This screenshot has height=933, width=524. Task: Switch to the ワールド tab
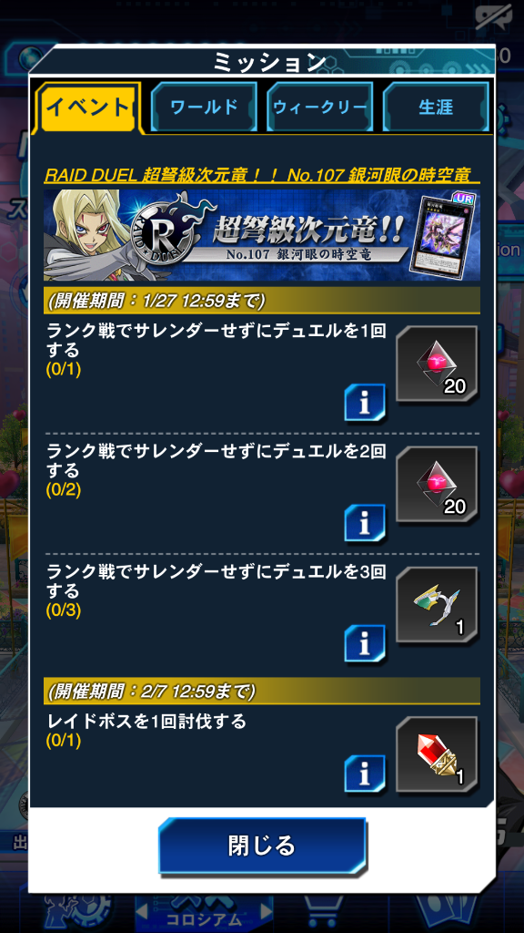tap(205, 108)
